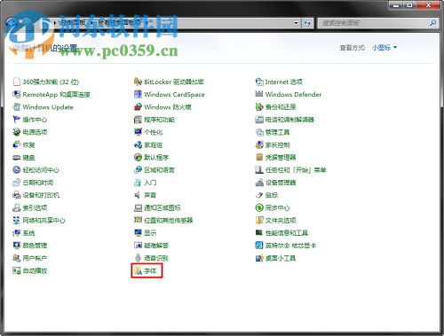
Task: Open 英特尔® 核芯显卡 graphics settings
Action: tap(286, 246)
